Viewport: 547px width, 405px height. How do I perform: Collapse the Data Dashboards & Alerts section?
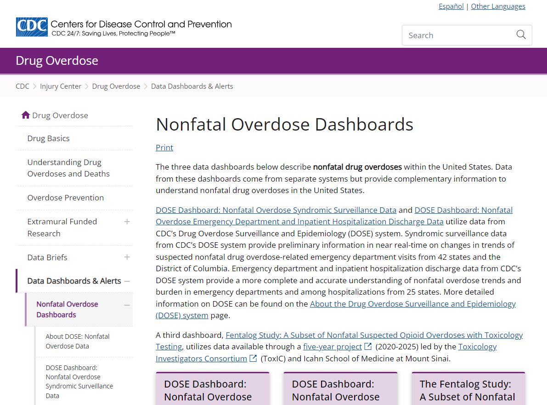[127, 281]
